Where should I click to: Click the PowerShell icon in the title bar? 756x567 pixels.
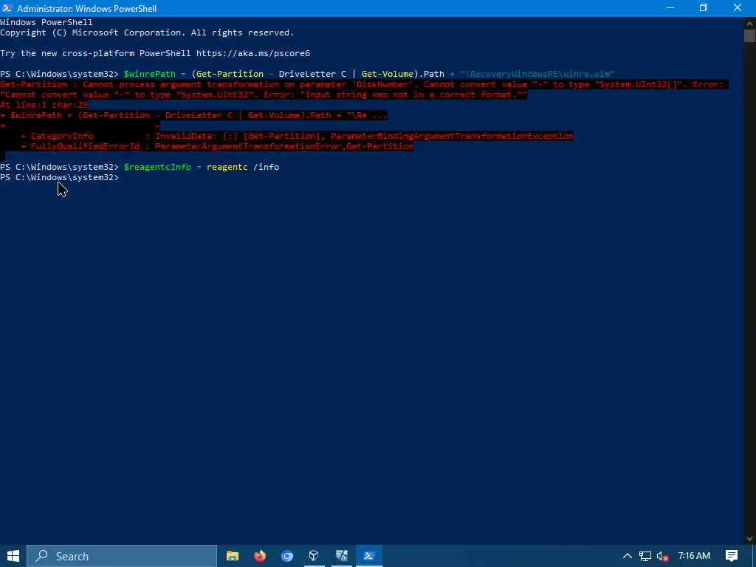point(7,8)
